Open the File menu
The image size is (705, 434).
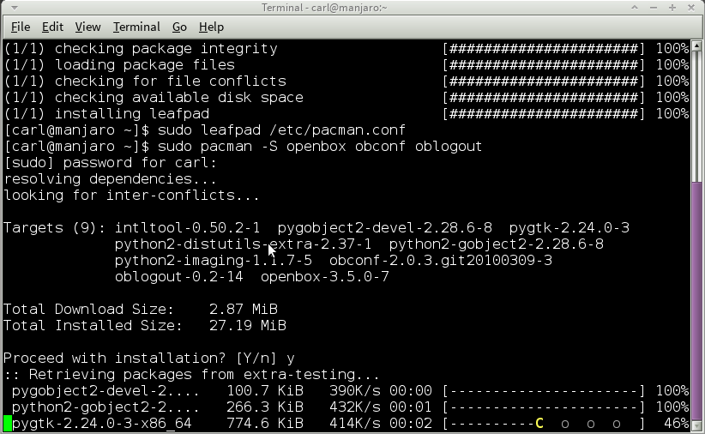(21, 27)
